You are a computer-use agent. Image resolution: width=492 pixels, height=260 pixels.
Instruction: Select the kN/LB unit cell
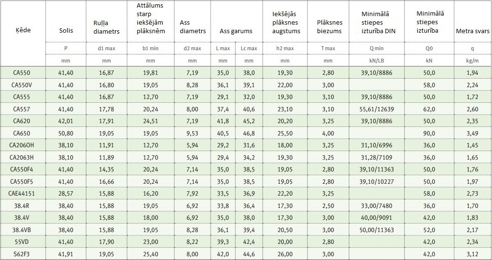(377, 61)
